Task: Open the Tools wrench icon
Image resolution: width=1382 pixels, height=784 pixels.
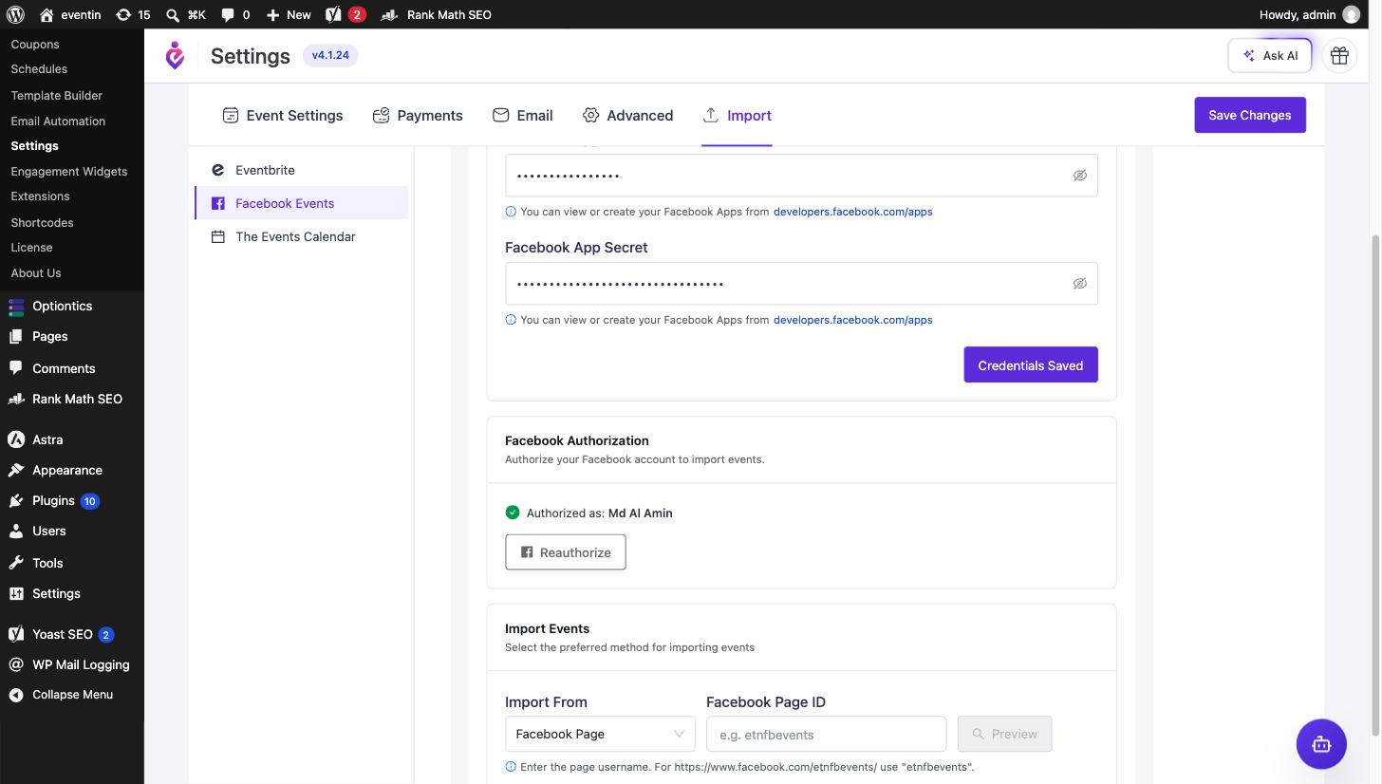Action: (16, 563)
